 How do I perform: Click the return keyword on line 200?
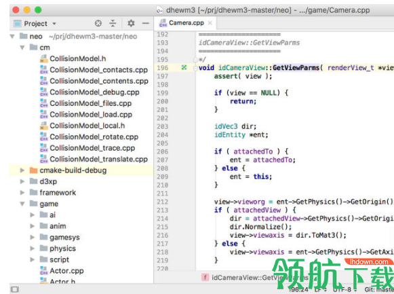coord(241,101)
